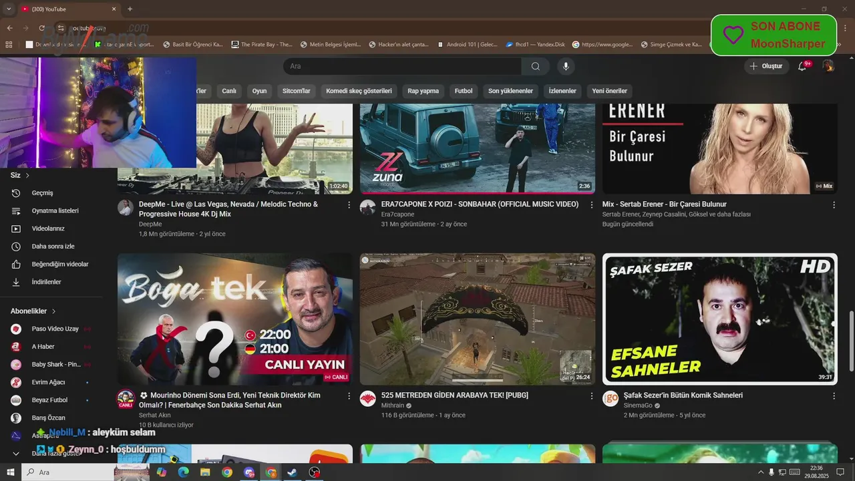
Task: Select the Canlı filter chip
Action: pos(229,91)
